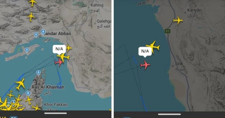This screenshot has height=118, width=225.
Task: Tap the left airport pin beside Bandar Abbas
Action: [36, 35]
